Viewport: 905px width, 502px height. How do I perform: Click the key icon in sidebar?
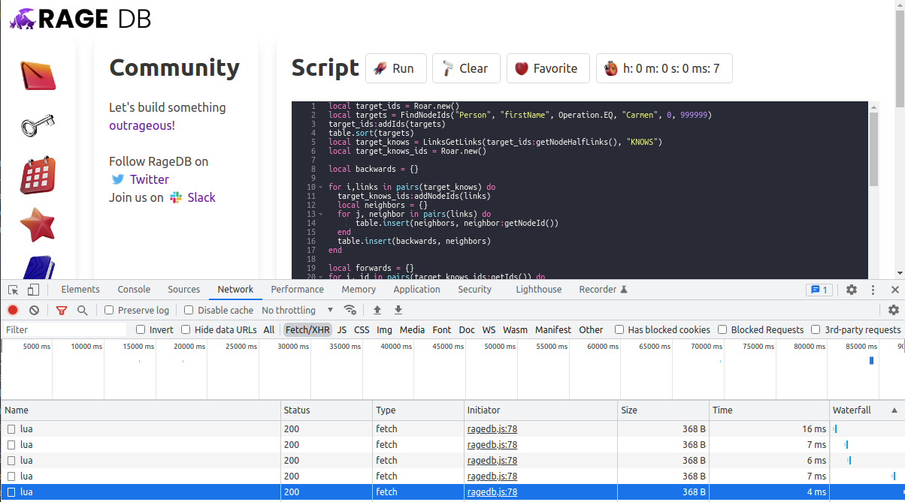(x=38, y=125)
